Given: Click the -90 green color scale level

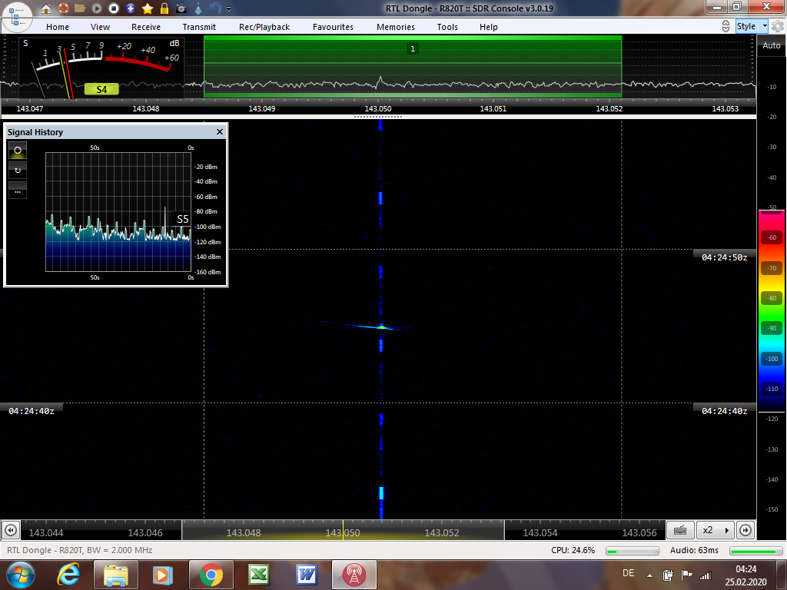Looking at the screenshot, I should coord(772,328).
